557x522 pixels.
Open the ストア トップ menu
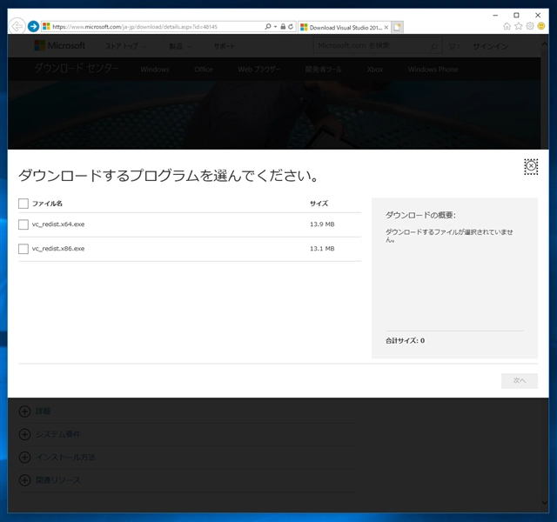coord(125,46)
